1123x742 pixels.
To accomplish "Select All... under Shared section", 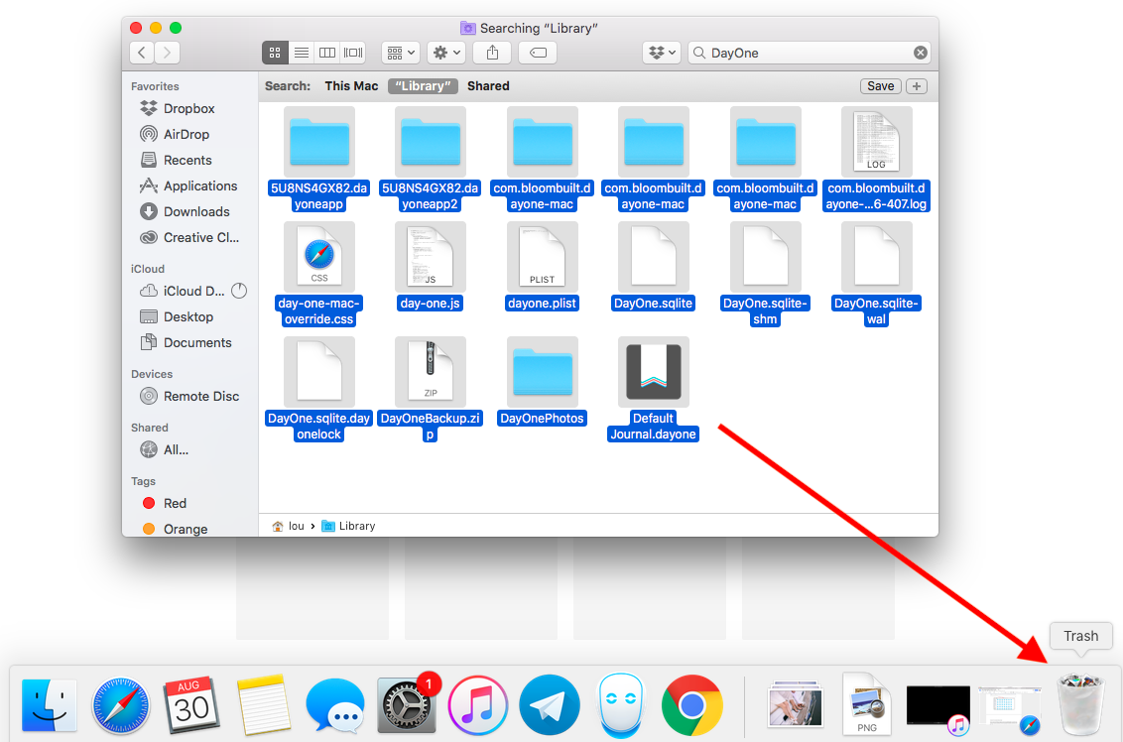I will [164, 450].
